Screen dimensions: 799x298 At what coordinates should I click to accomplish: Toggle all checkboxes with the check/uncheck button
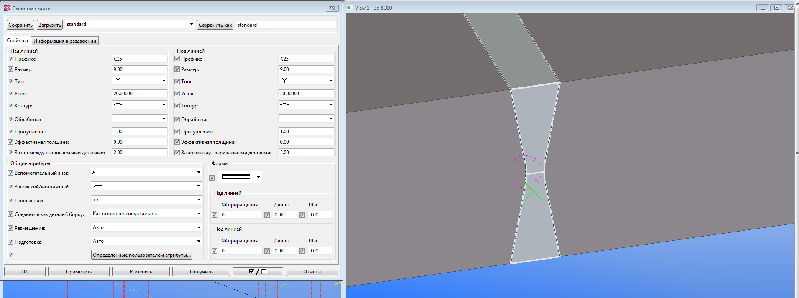[257, 272]
